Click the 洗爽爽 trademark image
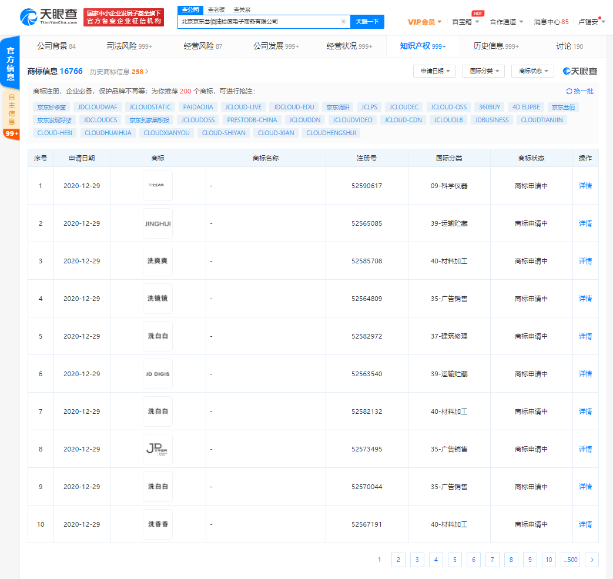Screen dimensions: 613x579 [158, 261]
